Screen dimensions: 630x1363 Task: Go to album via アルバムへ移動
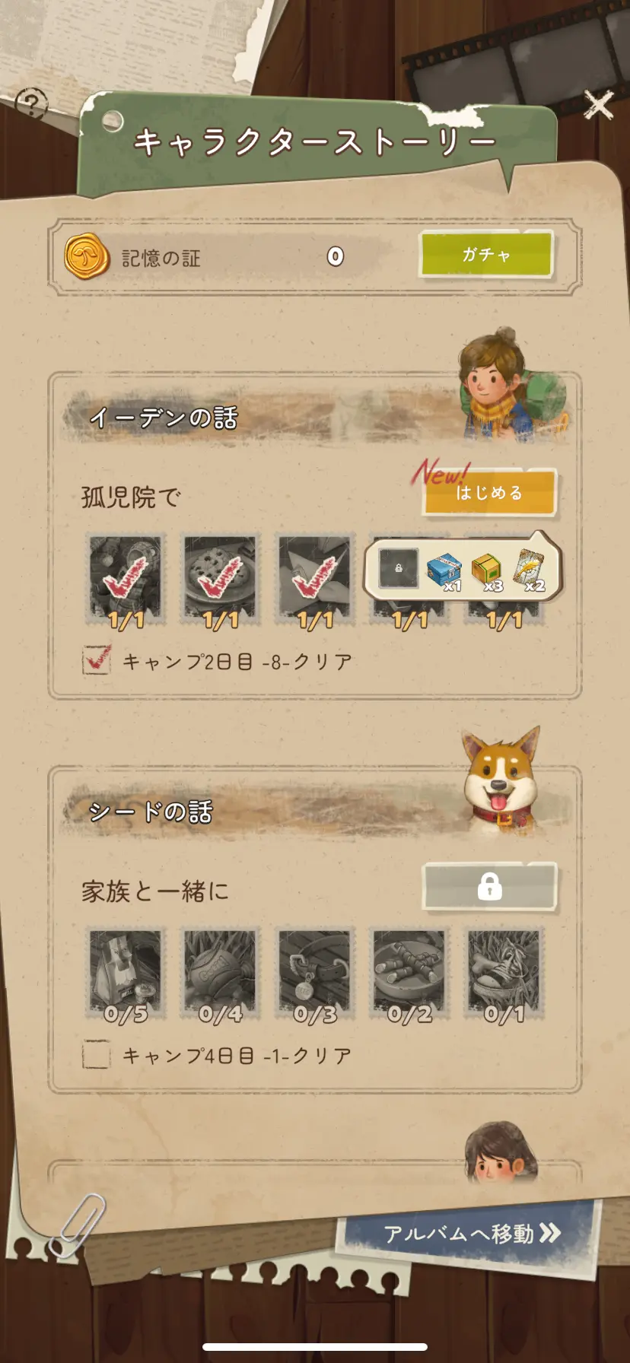(x=472, y=1234)
